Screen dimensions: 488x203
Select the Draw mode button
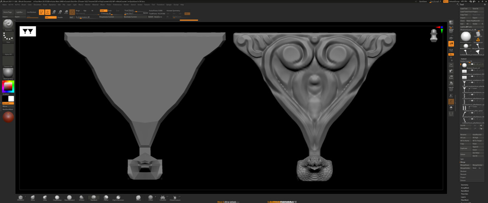[x=48, y=12]
